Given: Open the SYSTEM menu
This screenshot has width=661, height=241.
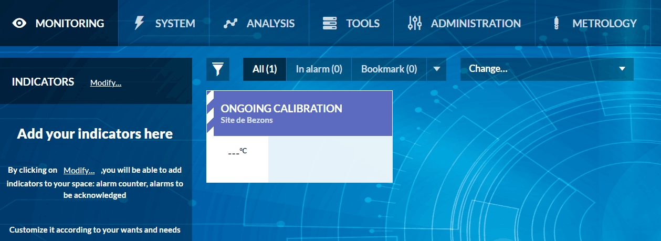Looking at the screenshot, I should 164,23.
